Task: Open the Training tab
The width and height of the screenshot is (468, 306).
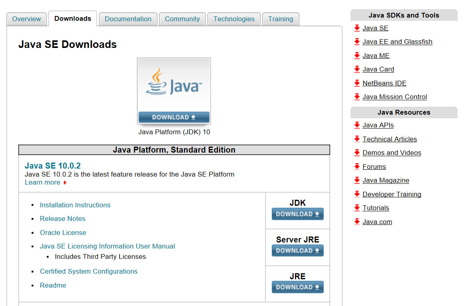Action: 281,19
